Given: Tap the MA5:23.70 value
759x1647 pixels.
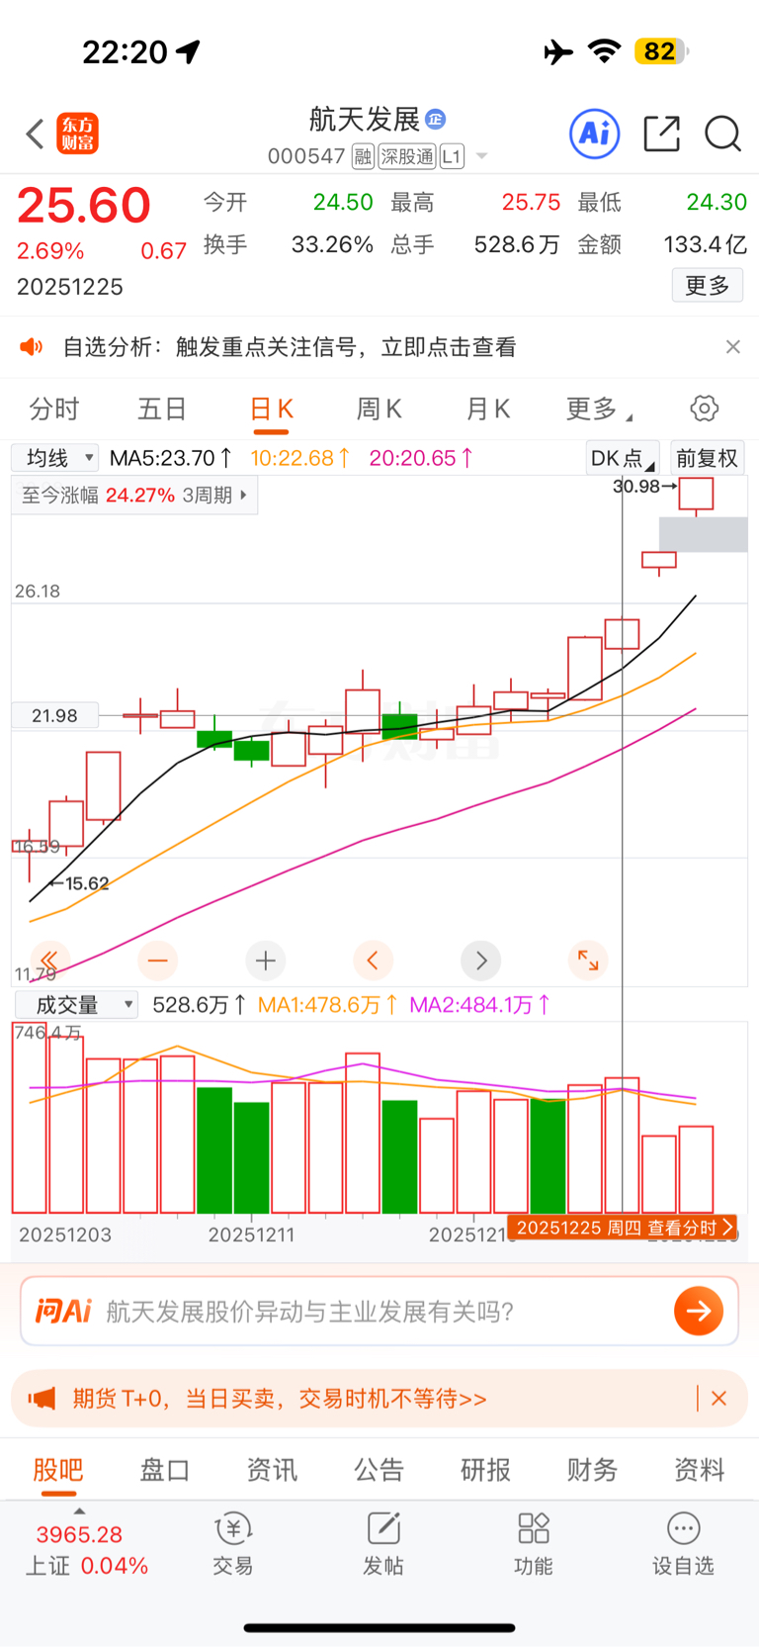Looking at the screenshot, I should [x=170, y=458].
